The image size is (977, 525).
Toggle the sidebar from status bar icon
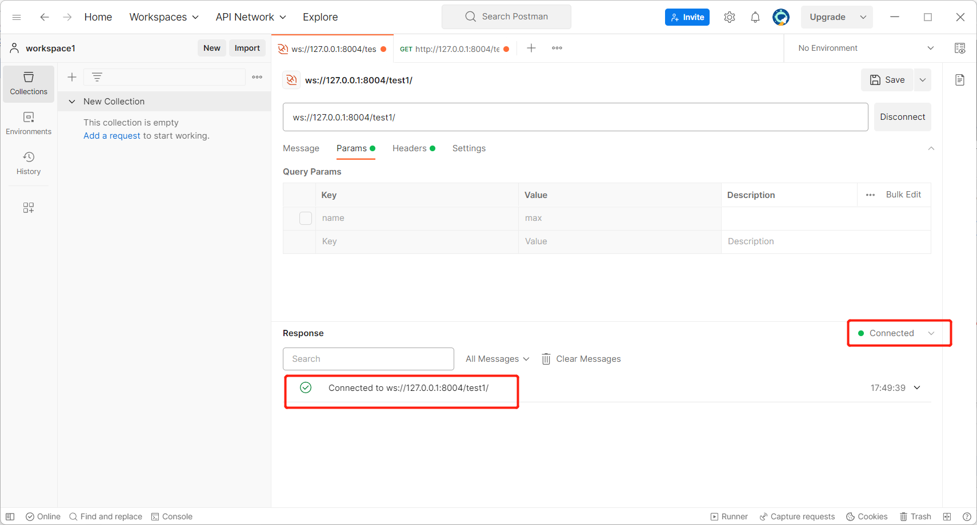pyautogui.click(x=10, y=516)
